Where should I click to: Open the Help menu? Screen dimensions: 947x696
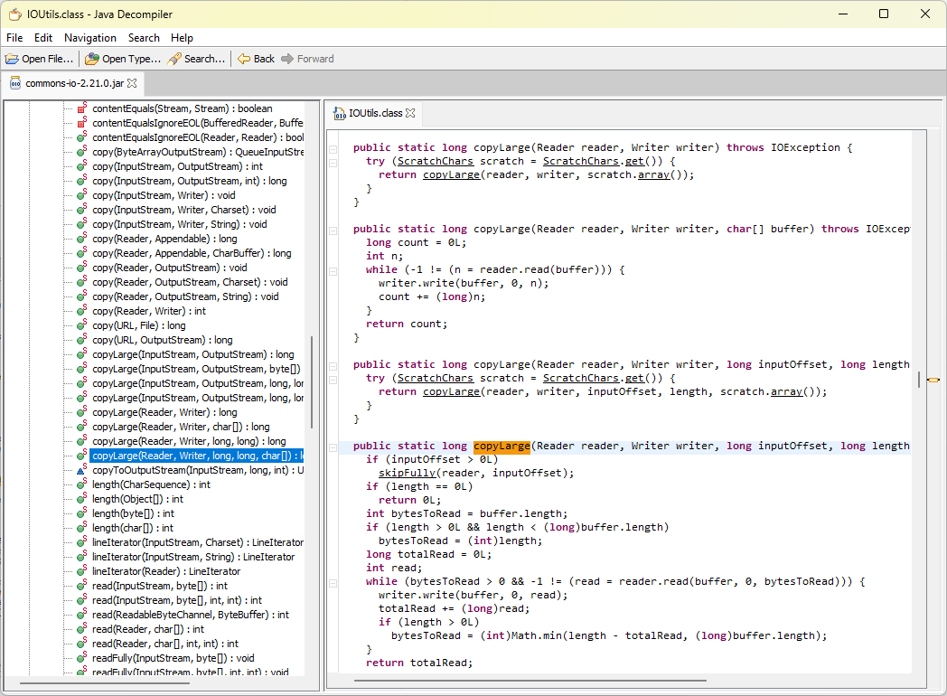click(x=182, y=38)
